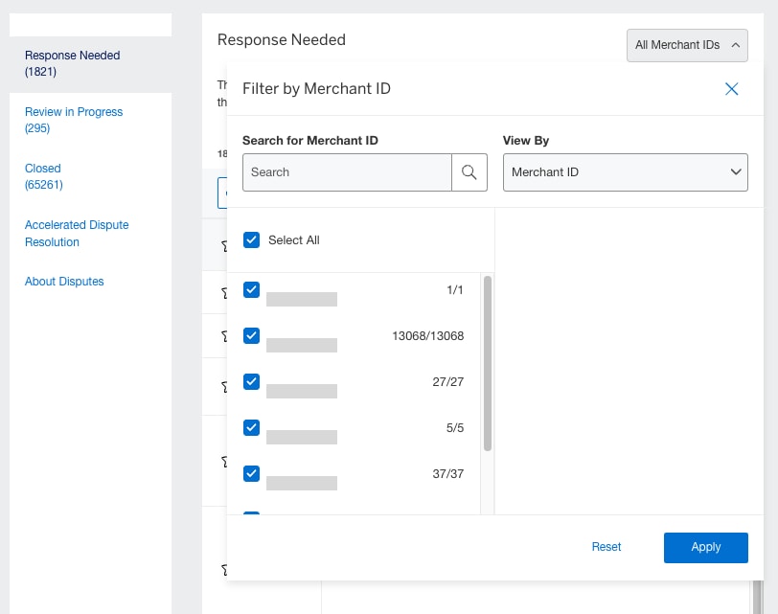Click the funnel icon on the bottom dispute row

tap(223, 569)
